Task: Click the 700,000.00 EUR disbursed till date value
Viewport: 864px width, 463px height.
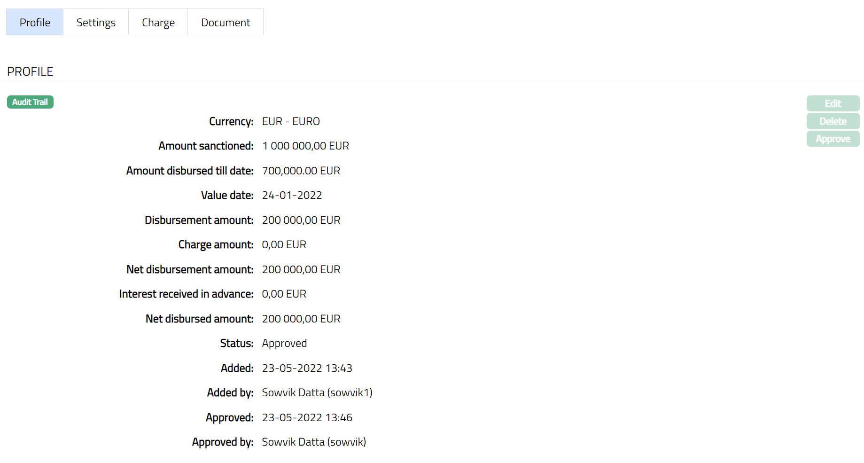Action: [301, 171]
